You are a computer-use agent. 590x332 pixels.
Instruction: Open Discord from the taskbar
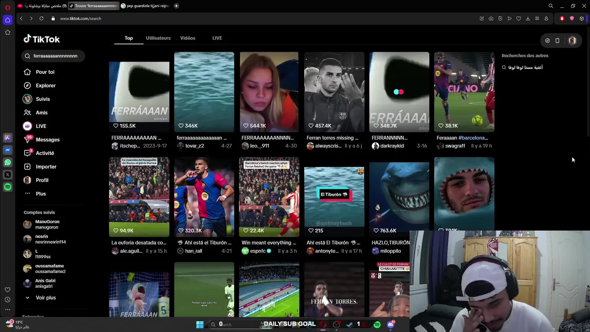[391, 325]
